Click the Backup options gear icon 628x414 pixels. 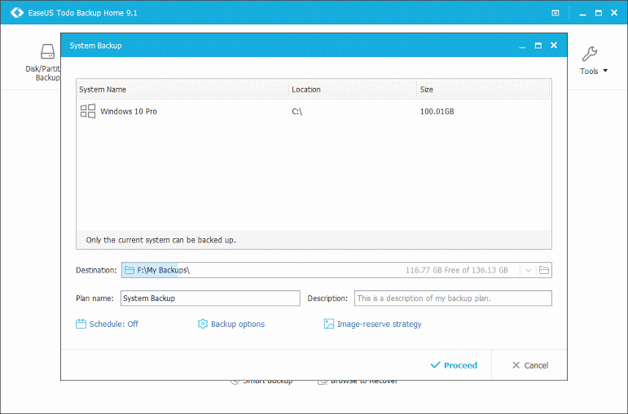coord(203,324)
